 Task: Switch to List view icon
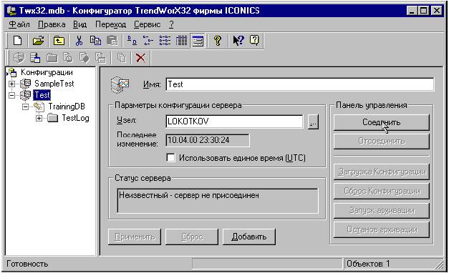point(165,40)
